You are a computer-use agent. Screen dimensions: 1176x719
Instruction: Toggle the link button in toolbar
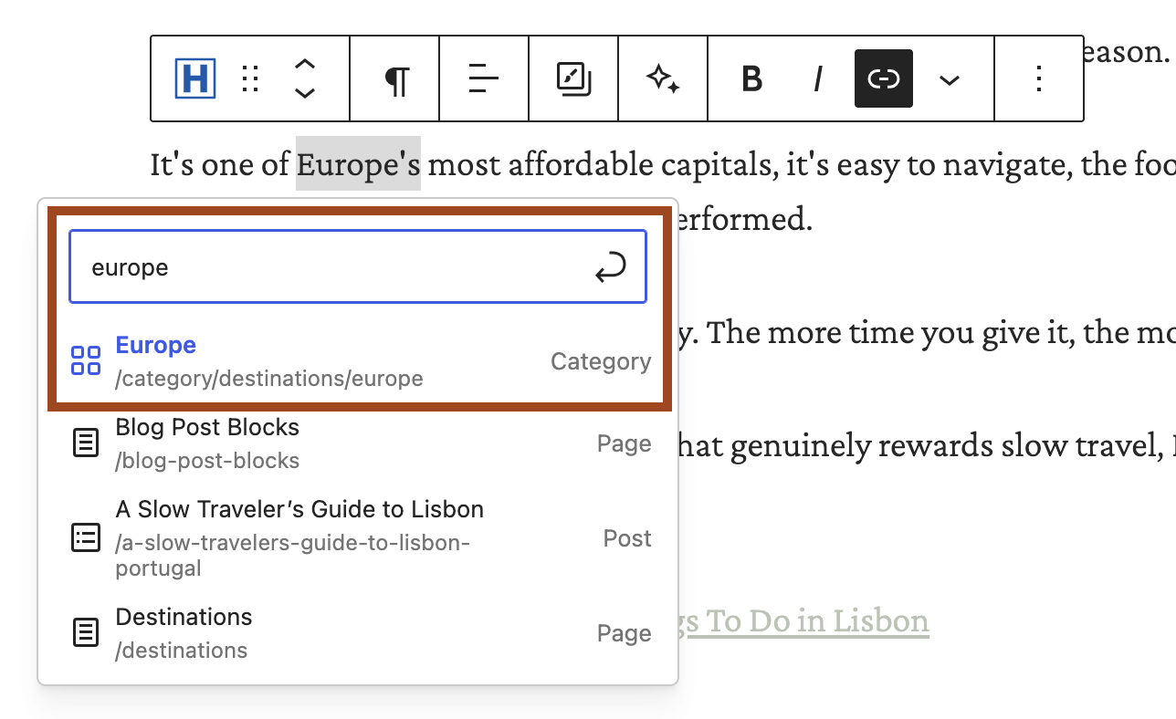point(884,78)
